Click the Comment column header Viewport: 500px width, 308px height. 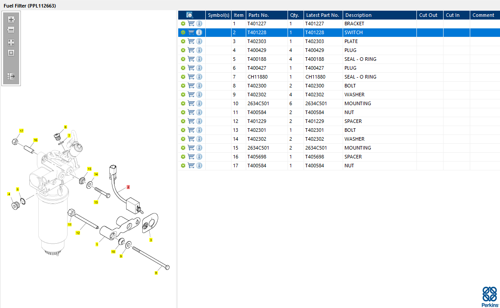click(485, 15)
